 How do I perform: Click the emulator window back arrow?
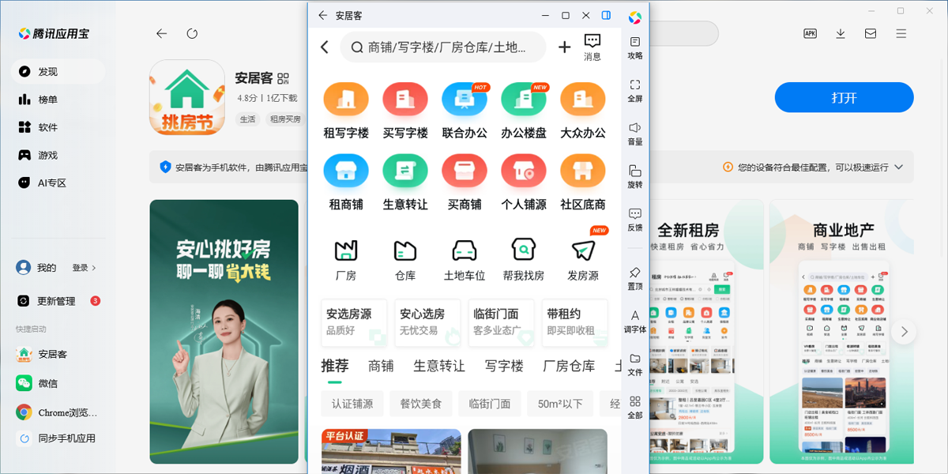322,15
